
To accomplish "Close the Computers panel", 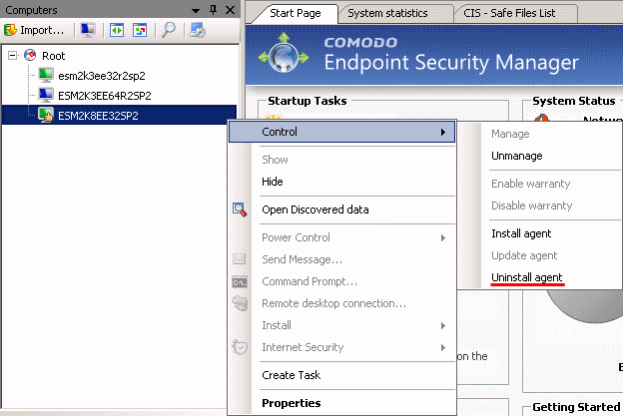I will coord(230,10).
